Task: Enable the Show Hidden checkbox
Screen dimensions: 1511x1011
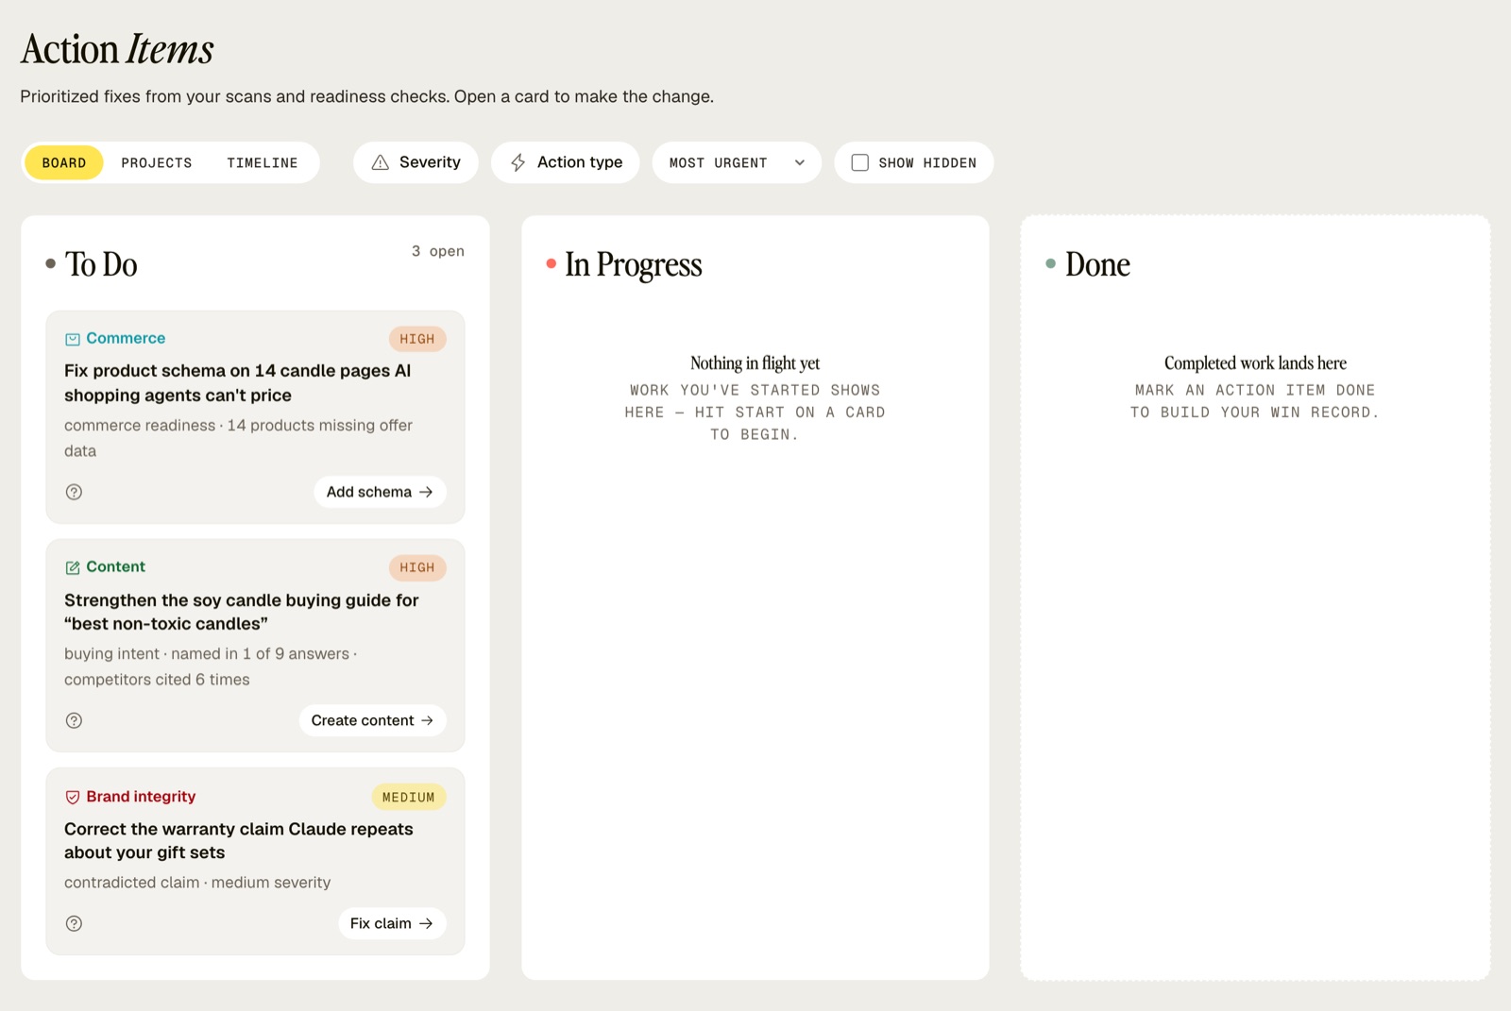Action: point(860,162)
